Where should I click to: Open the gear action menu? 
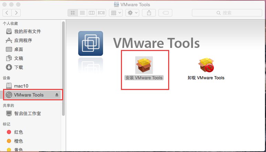[x=132, y=13]
